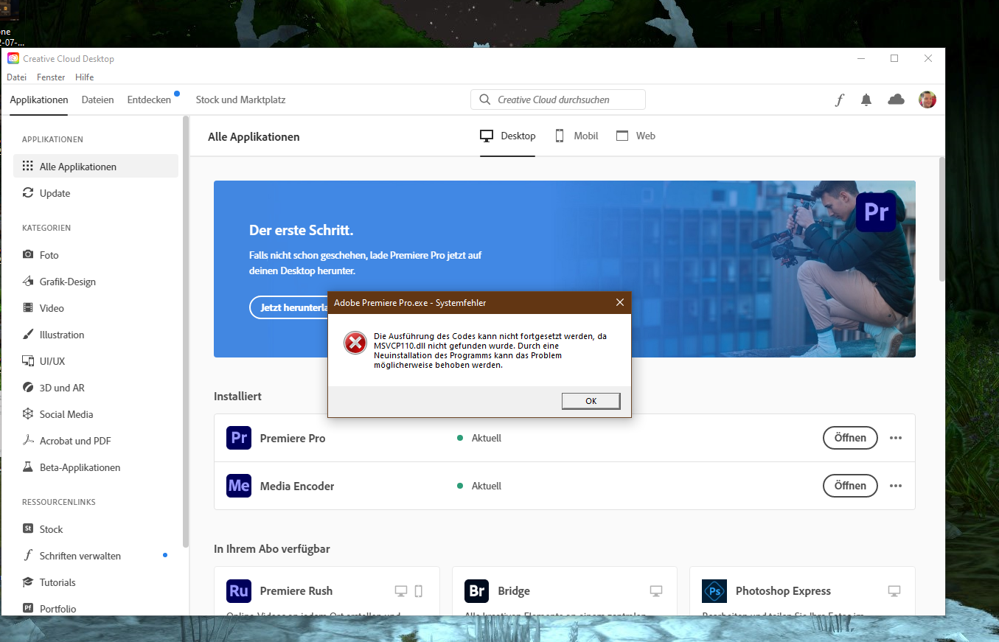Click the Creative Cloud logo in title bar
The height and width of the screenshot is (642, 999).
[x=13, y=59]
